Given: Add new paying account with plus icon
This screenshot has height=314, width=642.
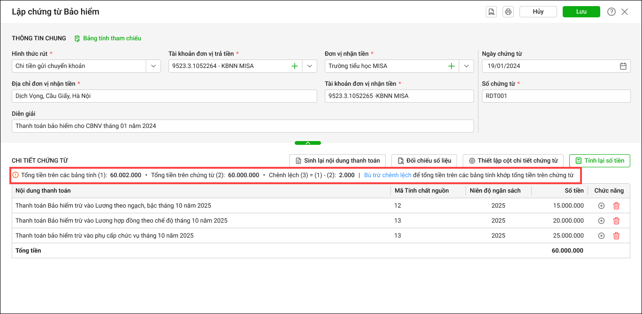Looking at the screenshot, I should 295,66.
